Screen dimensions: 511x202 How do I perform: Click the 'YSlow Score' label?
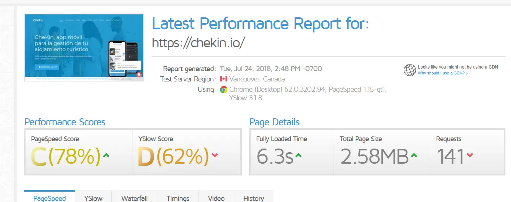[x=156, y=139]
